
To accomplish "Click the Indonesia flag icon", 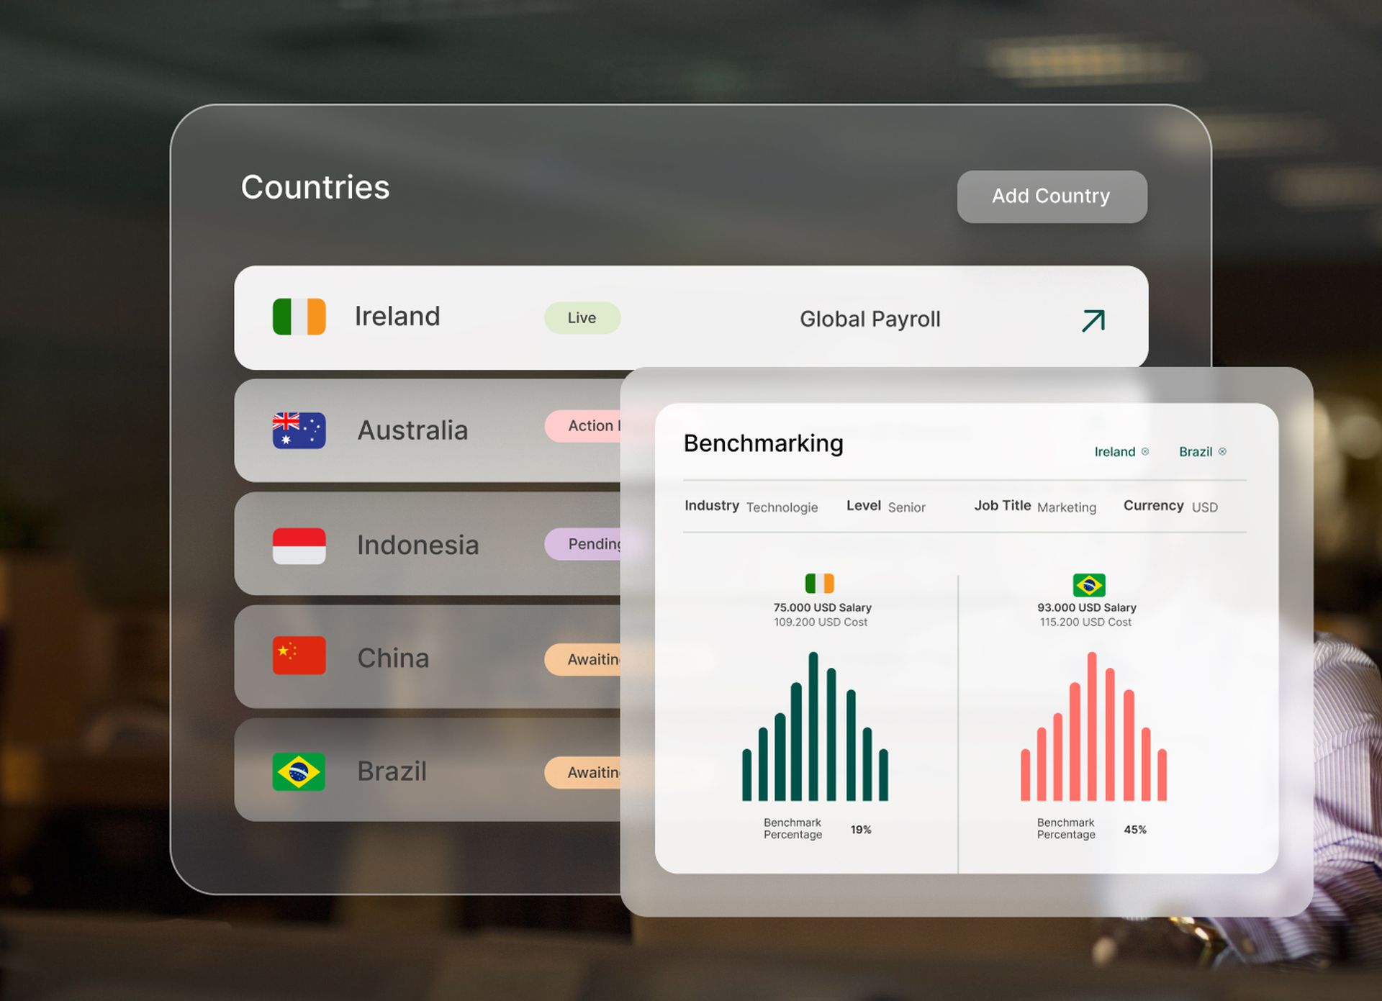I will click(299, 545).
